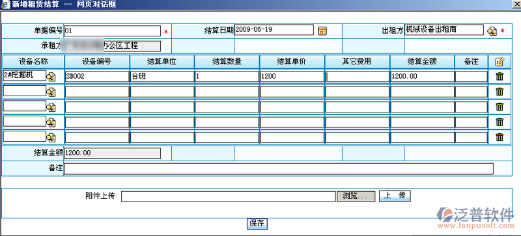Click trash icon on third table row

(x=500, y=107)
